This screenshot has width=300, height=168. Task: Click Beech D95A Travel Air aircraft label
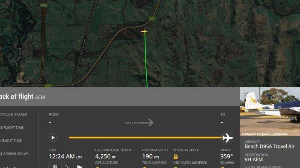(x=269, y=146)
